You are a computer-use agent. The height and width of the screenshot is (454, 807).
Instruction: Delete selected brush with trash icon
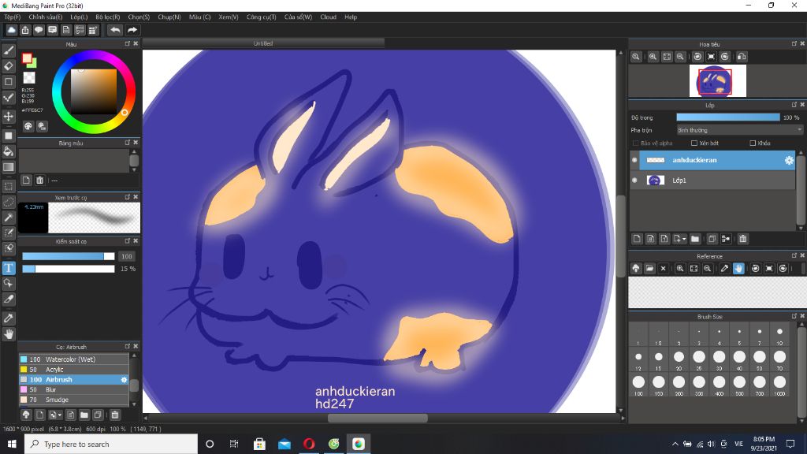115,415
